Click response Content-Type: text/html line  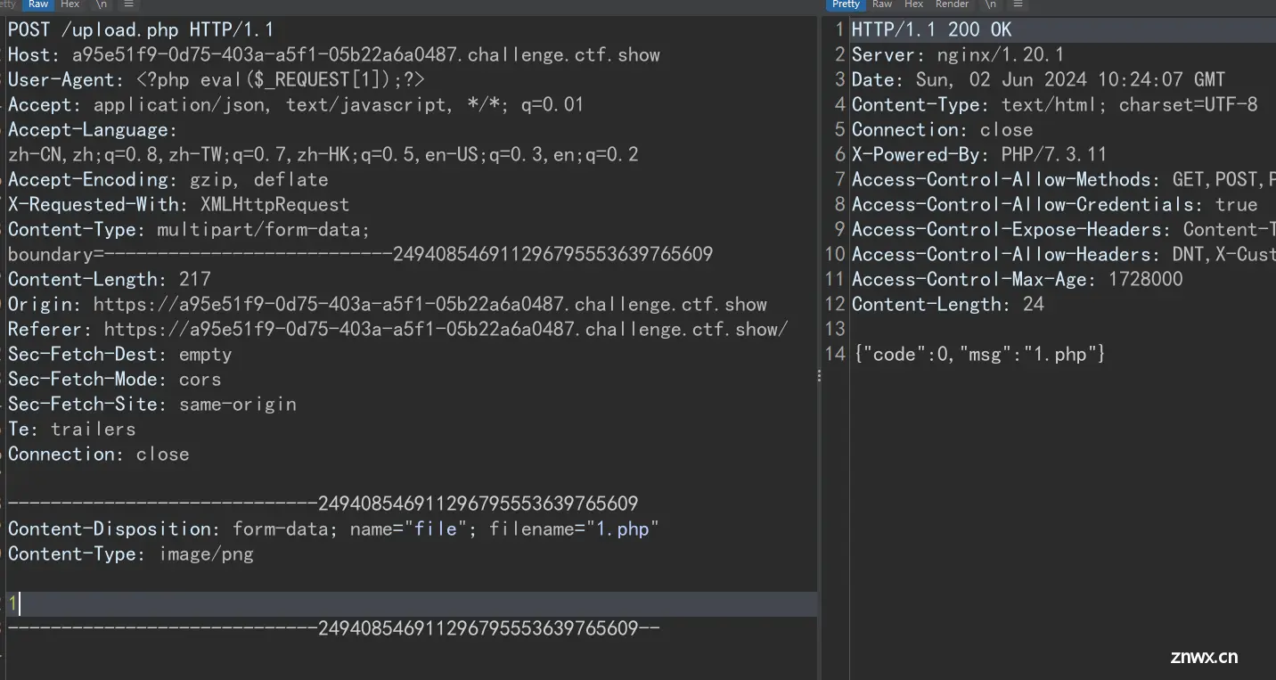(1055, 104)
